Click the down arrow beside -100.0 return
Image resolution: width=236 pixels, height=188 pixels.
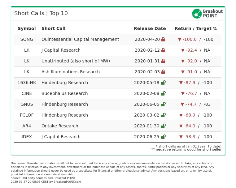point(180,40)
